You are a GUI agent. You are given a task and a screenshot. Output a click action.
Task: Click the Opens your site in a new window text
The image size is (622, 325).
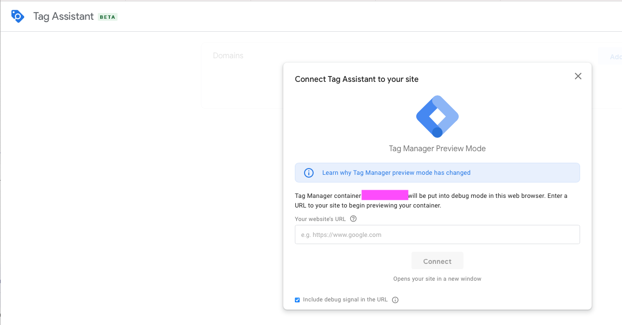[437, 279]
